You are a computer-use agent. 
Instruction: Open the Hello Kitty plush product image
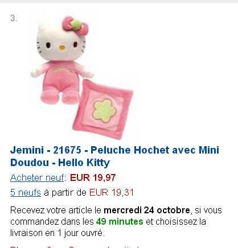(x=81, y=77)
